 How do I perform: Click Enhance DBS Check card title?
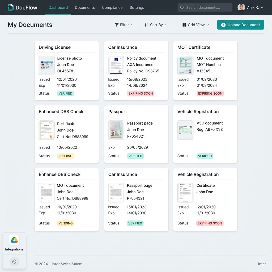coord(59,174)
